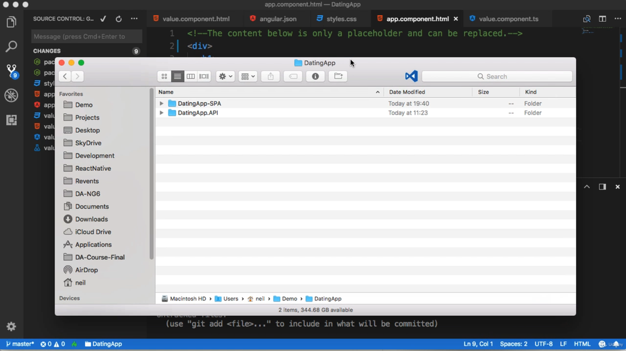Click Macintosh HD in path bar

coord(183,298)
